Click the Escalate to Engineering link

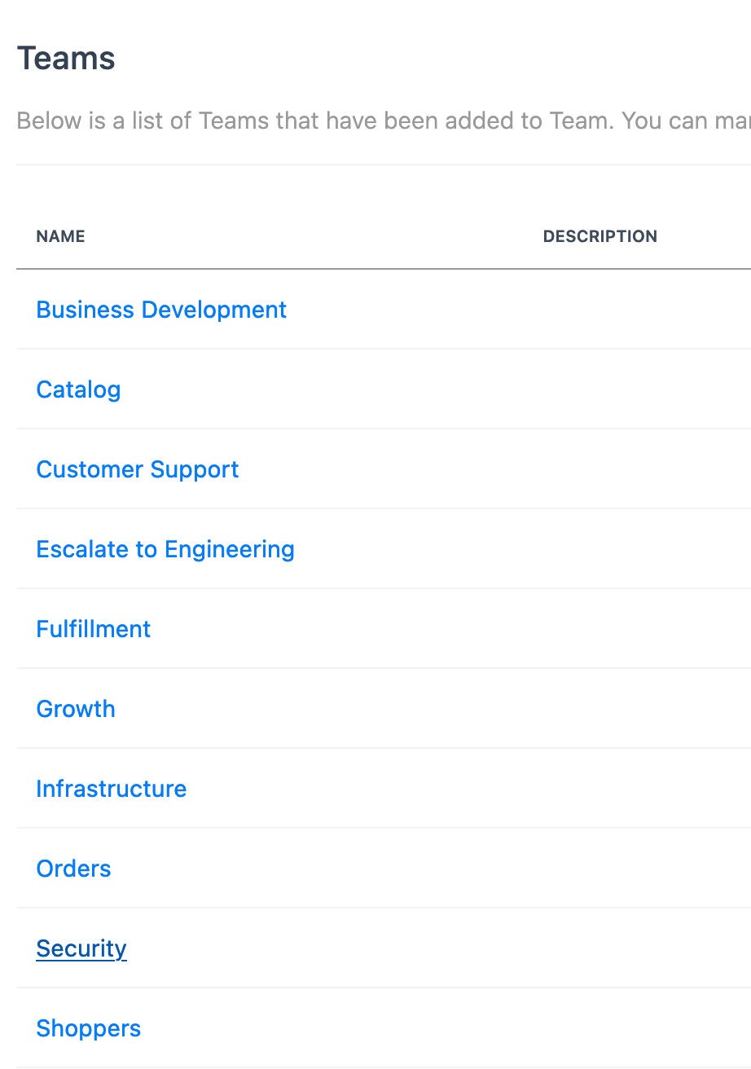[x=165, y=549]
